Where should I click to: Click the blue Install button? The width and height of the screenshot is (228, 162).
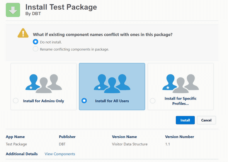[185, 120]
